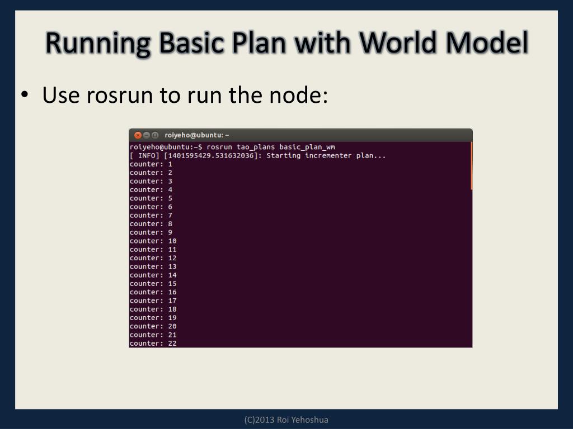Click the 'counter: 7' output line
Viewport: 573px width, 429px height.
[151, 215]
